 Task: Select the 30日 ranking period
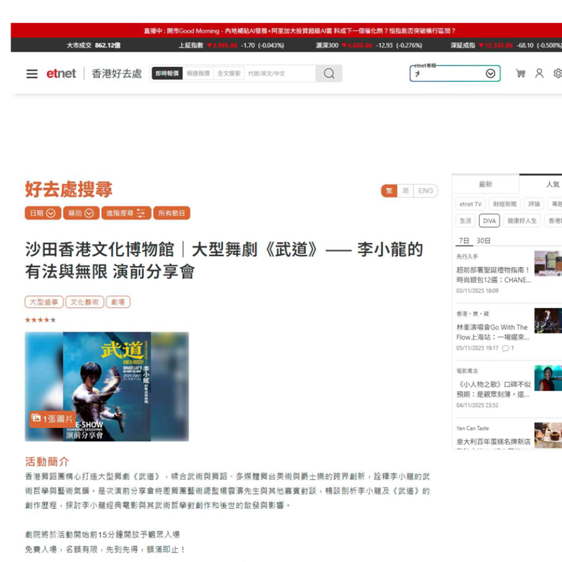pyautogui.click(x=483, y=240)
